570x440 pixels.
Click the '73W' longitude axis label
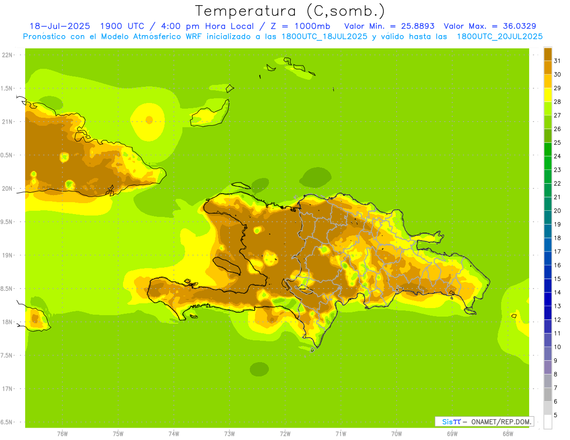[229, 434]
